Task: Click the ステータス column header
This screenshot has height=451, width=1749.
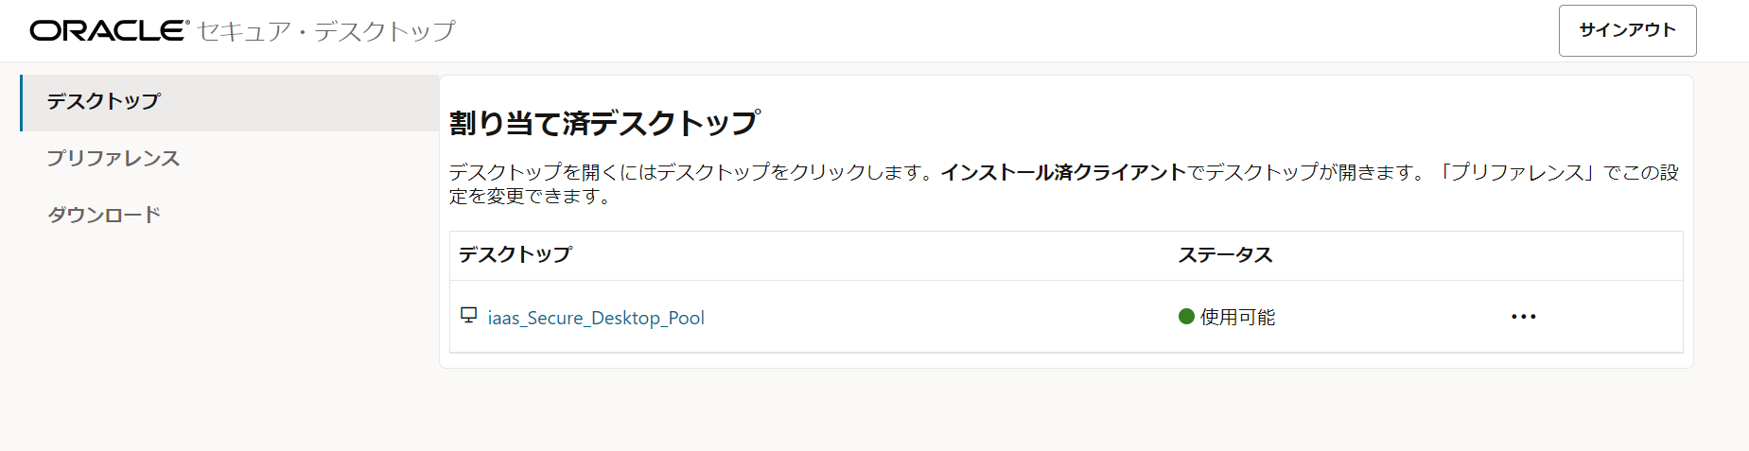Action: (1225, 254)
